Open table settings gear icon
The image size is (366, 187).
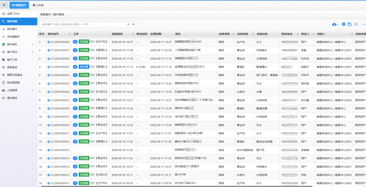(x=344, y=24)
